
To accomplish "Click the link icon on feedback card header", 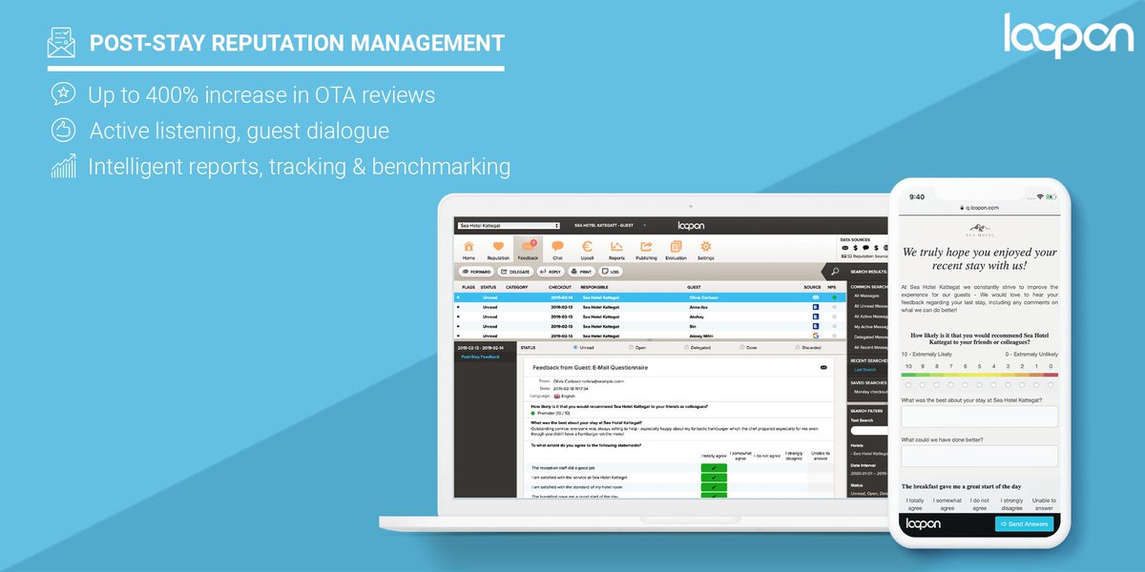I will [823, 367].
